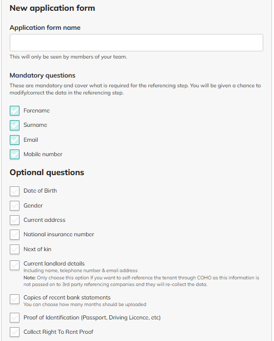
Task: Toggle the Surname checkbox
Action: point(14,125)
